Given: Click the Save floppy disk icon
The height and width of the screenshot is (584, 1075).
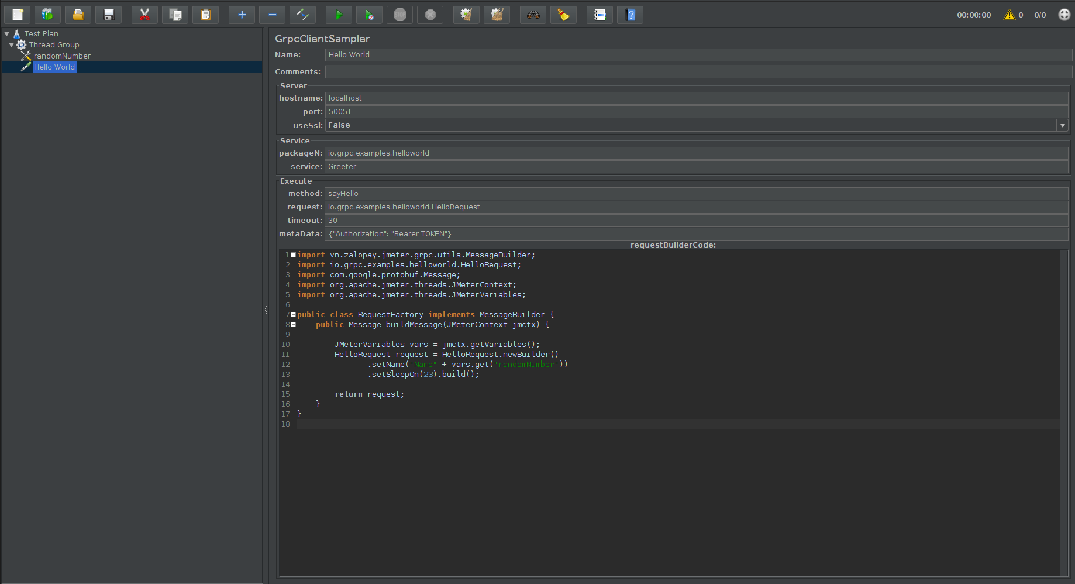Looking at the screenshot, I should (x=108, y=15).
